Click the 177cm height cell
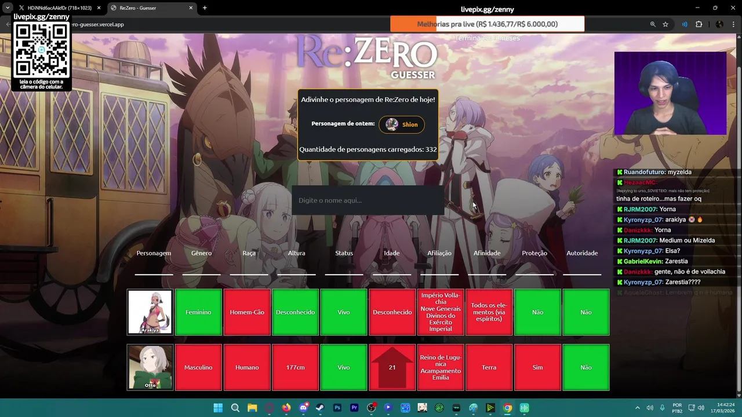This screenshot has width=742, height=417. click(x=295, y=367)
